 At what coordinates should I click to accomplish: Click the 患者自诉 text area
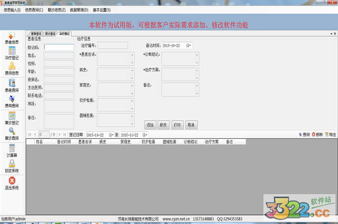116,59
